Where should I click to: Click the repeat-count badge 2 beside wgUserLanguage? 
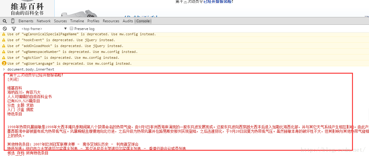(x=4, y=63)
